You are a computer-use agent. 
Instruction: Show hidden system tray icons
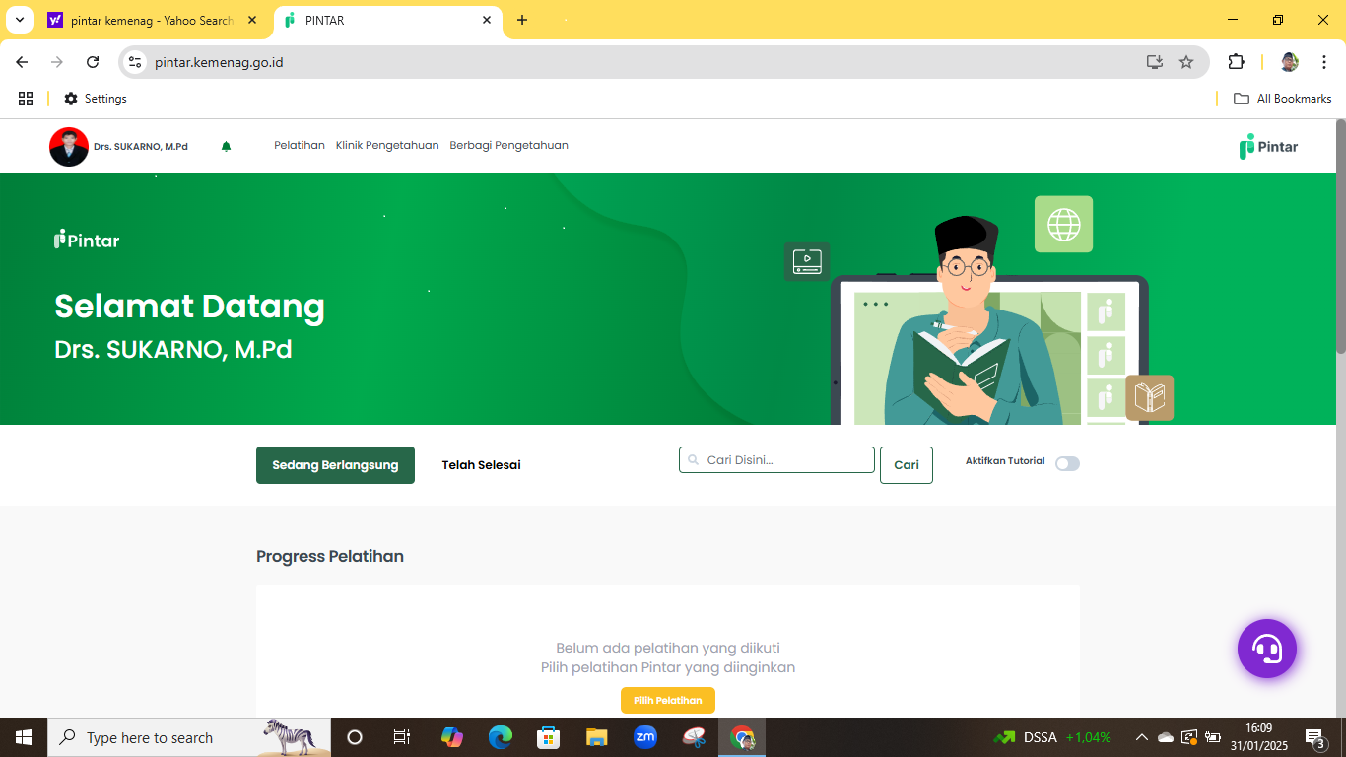(x=1141, y=737)
